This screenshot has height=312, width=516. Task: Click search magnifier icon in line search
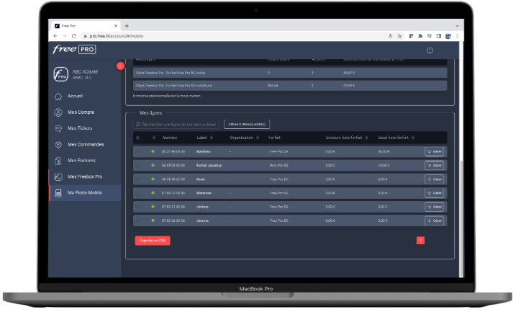pos(138,124)
